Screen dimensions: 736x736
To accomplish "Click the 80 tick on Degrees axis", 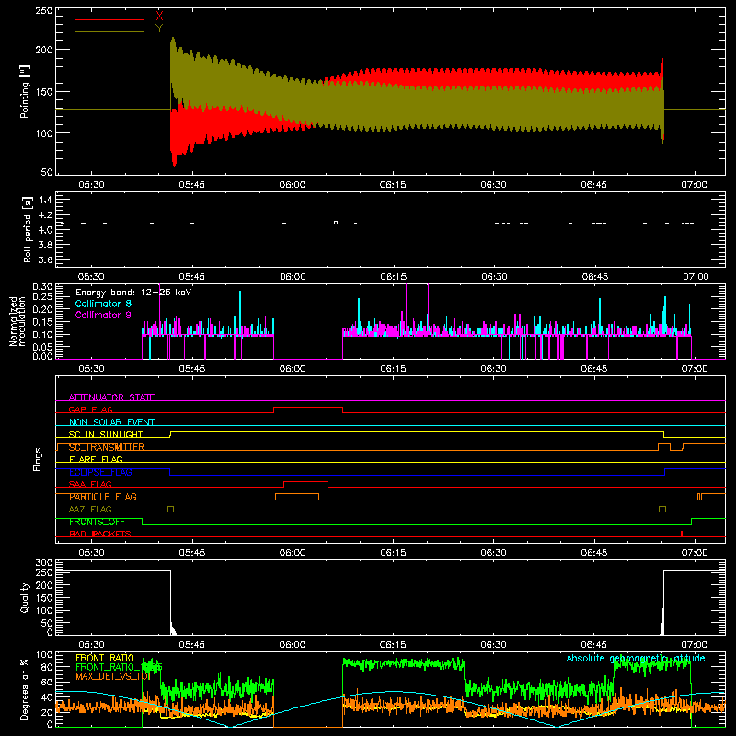I will [x=47, y=667].
